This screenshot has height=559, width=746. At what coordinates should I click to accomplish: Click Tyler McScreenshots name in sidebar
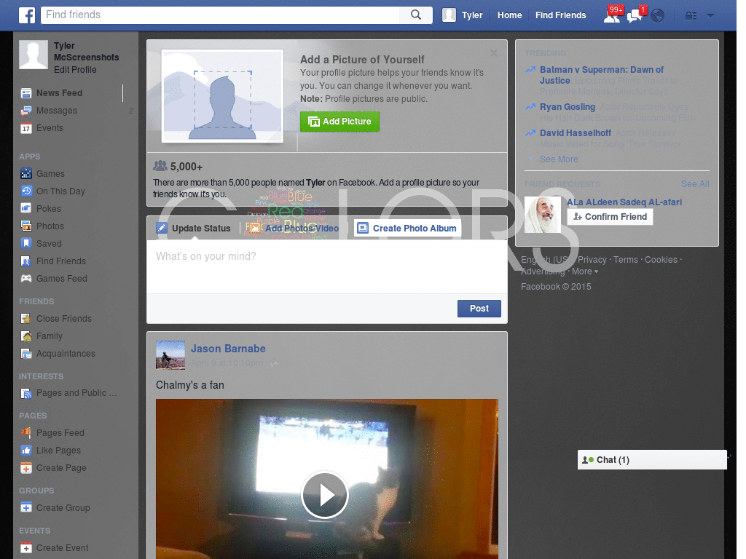86,52
